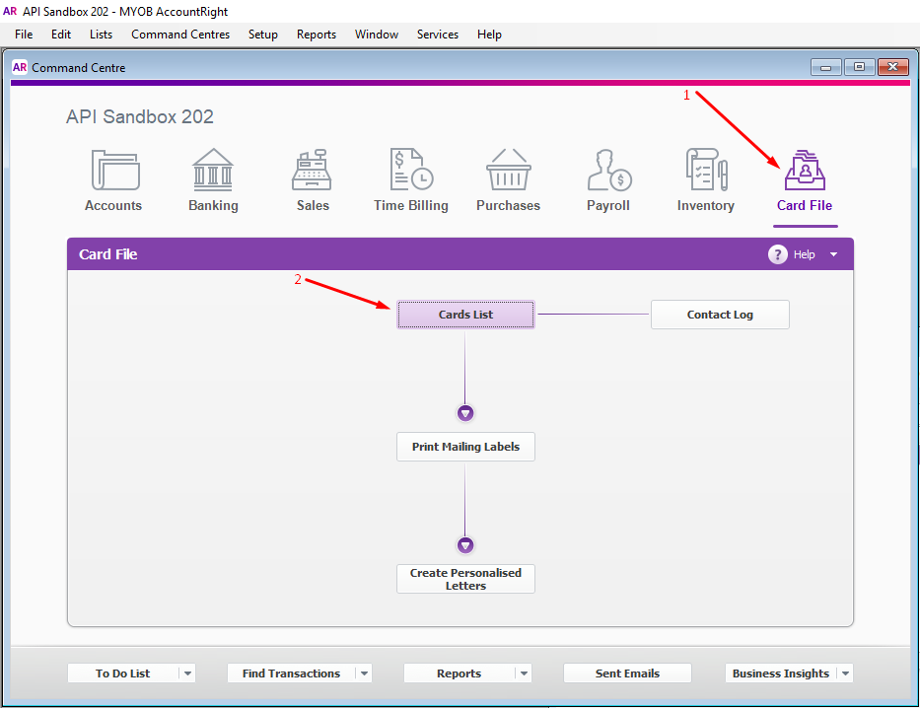Open the Services menu
The height and width of the screenshot is (708, 920).
438,35
